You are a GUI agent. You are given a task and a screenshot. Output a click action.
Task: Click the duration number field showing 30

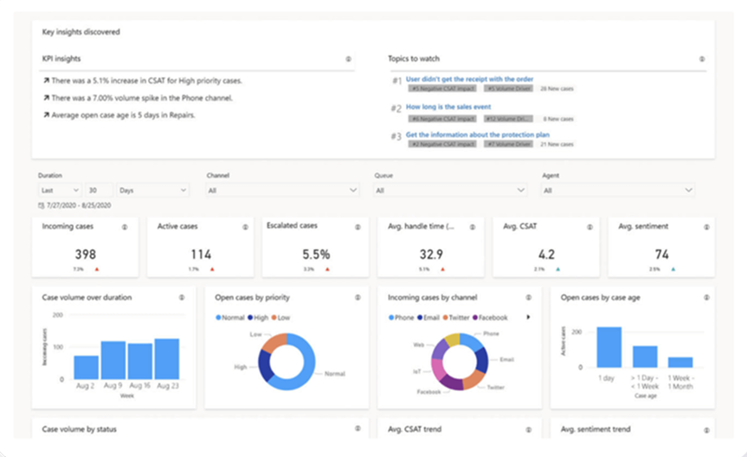(x=97, y=190)
